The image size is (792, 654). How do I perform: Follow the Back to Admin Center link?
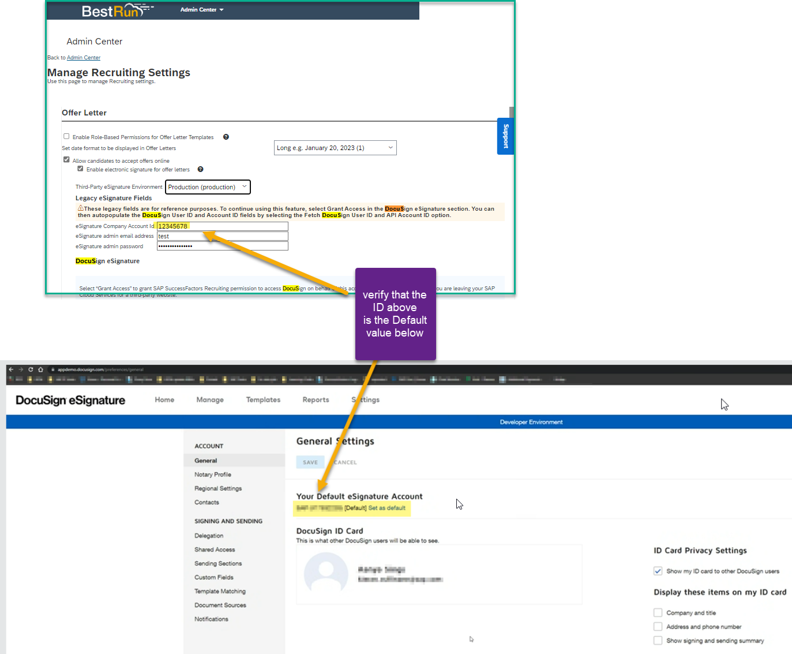(x=84, y=58)
